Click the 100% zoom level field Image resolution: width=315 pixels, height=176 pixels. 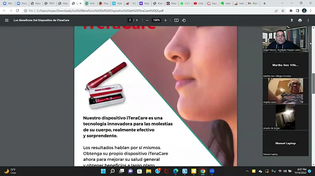156,20
